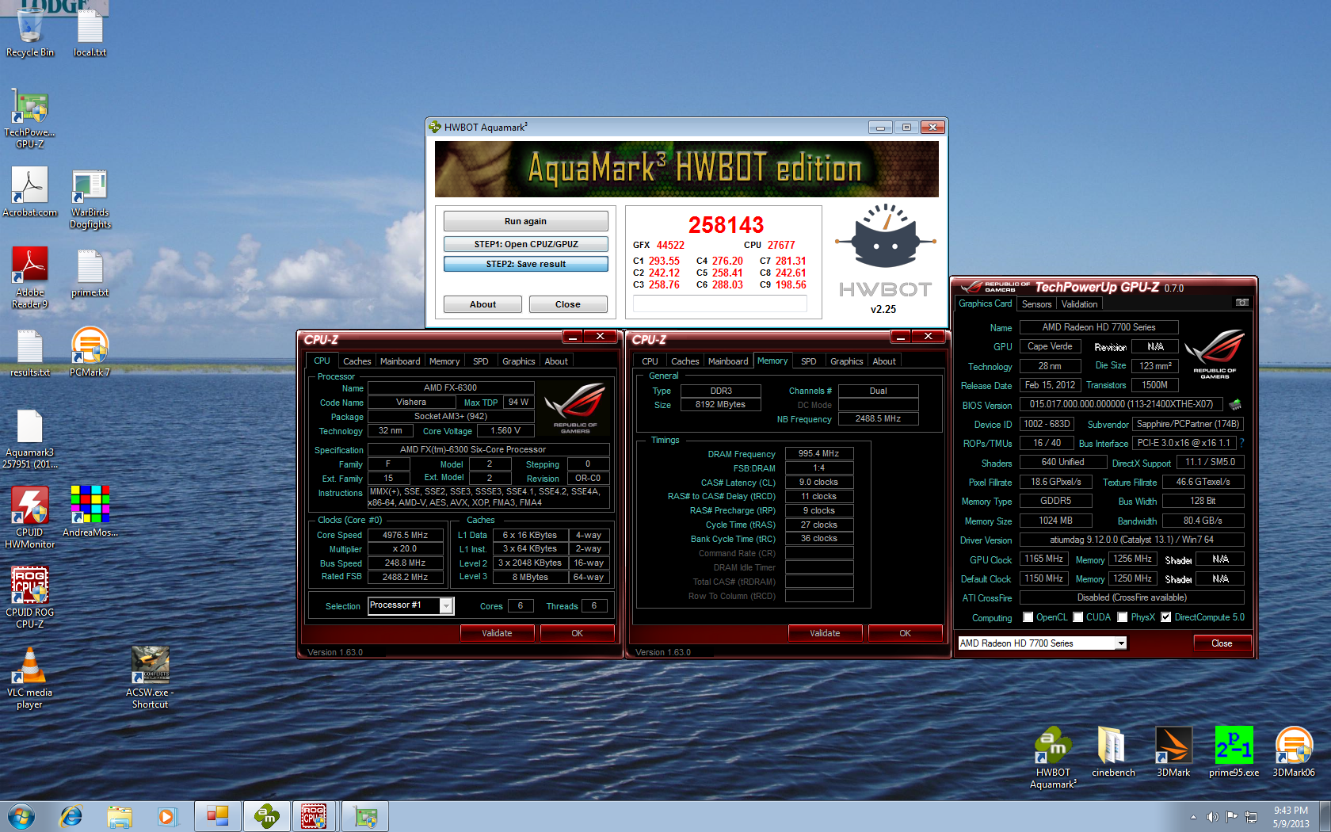This screenshot has width=1331, height=832.
Task: Click STEP1: Open CPUZ/GPUZ button
Action: pyautogui.click(x=525, y=244)
